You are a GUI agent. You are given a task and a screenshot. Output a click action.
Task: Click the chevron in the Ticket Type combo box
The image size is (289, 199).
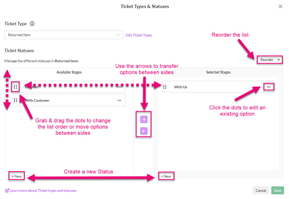118,35
